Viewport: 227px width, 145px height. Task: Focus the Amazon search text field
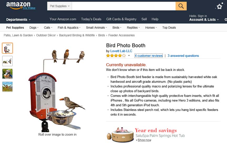124,6
